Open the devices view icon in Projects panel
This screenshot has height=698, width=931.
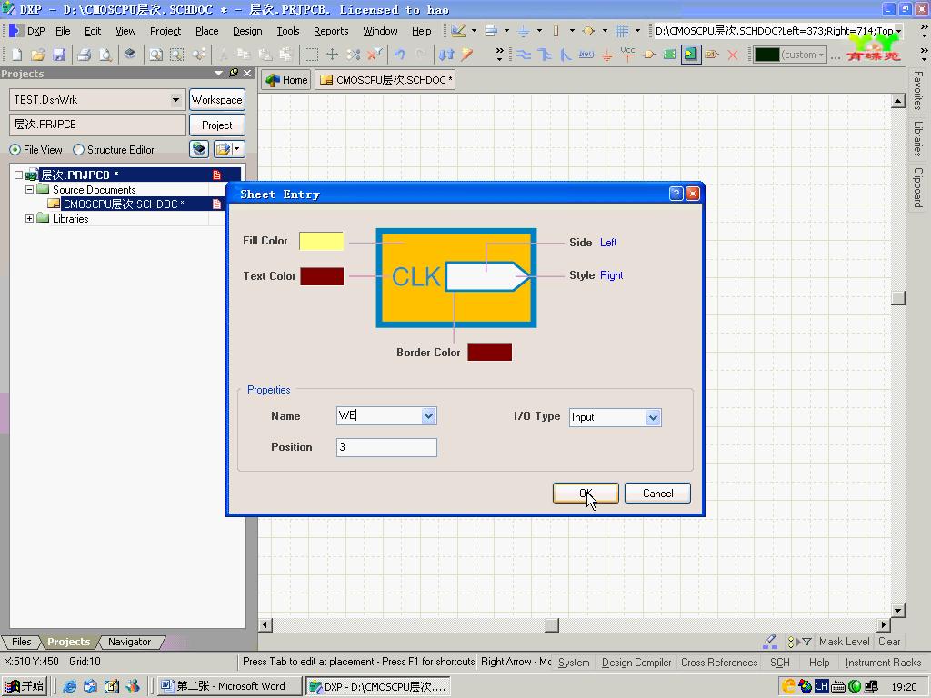coord(199,149)
